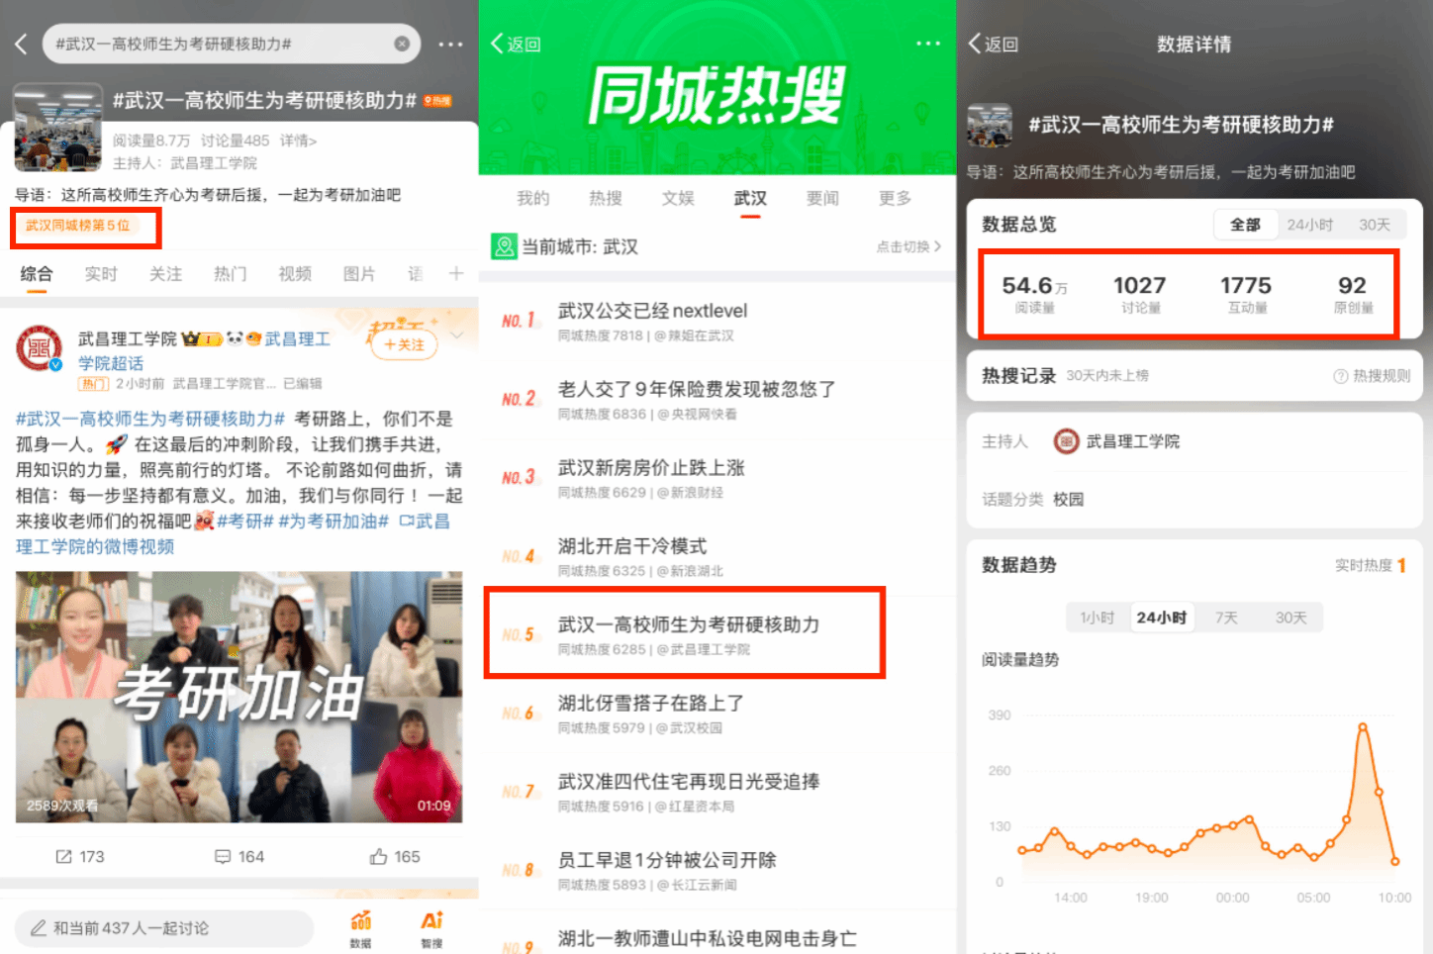Select 24小时 trend range

(x=1161, y=618)
